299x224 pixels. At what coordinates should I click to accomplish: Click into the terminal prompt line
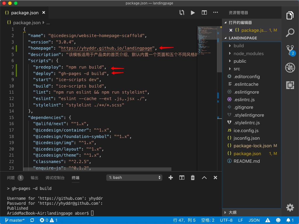pos(50,213)
